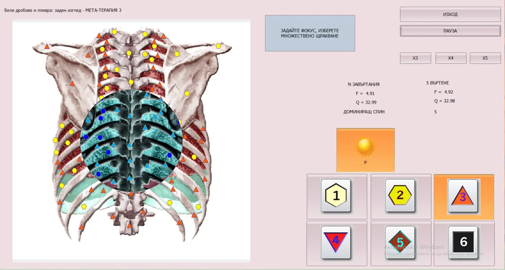Select the teal diamond icon numbered 5
This screenshot has width=505, height=270.
(x=400, y=242)
